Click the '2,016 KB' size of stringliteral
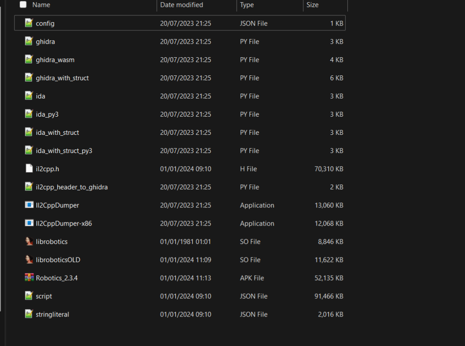 pos(331,314)
